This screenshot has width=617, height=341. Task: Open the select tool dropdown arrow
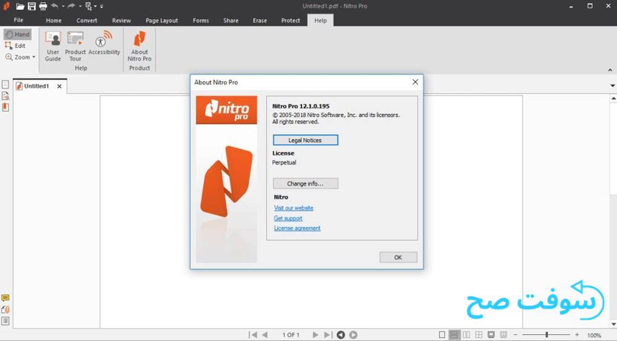[x=95, y=6]
